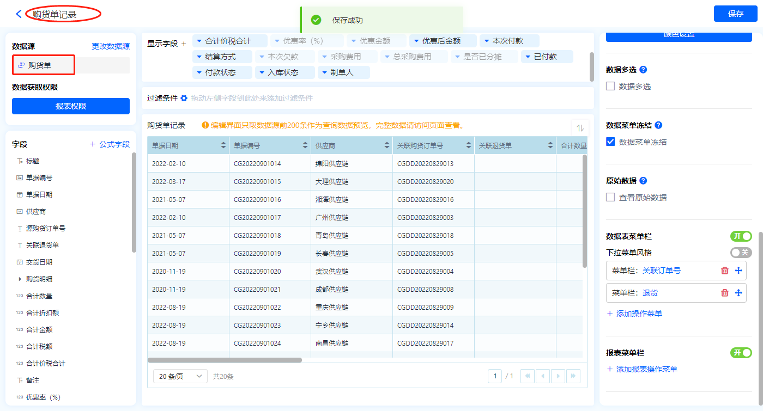Image resolution: width=763 pixels, height=411 pixels.
Task: Click the help icon beside 原始数据
Action: (643, 181)
